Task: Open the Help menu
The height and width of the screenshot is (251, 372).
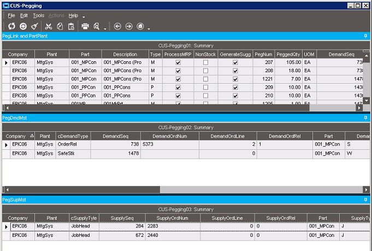Action: (x=73, y=15)
